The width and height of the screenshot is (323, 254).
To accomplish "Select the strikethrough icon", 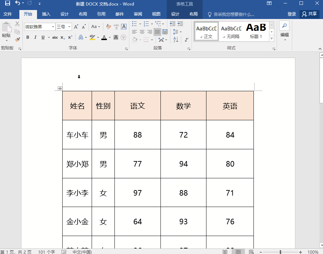I will coord(55,37).
